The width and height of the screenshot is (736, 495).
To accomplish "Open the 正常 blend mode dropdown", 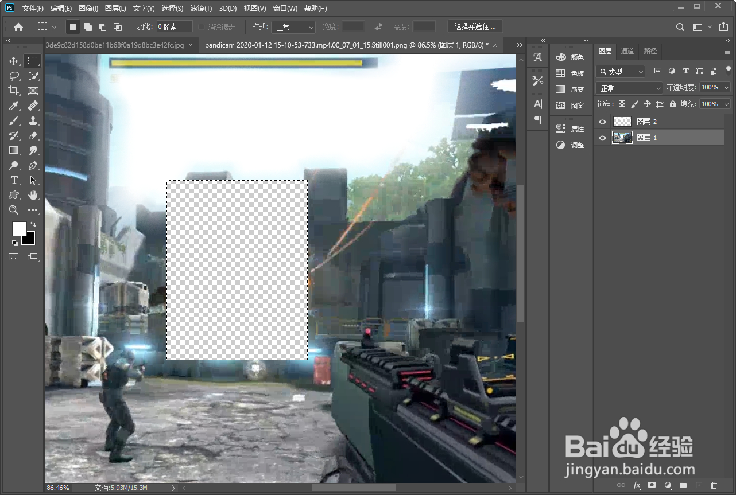I will click(x=629, y=88).
